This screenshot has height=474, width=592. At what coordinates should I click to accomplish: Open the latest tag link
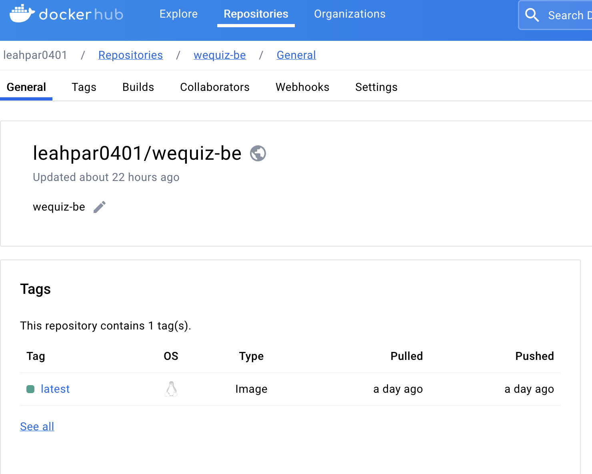pyautogui.click(x=55, y=389)
